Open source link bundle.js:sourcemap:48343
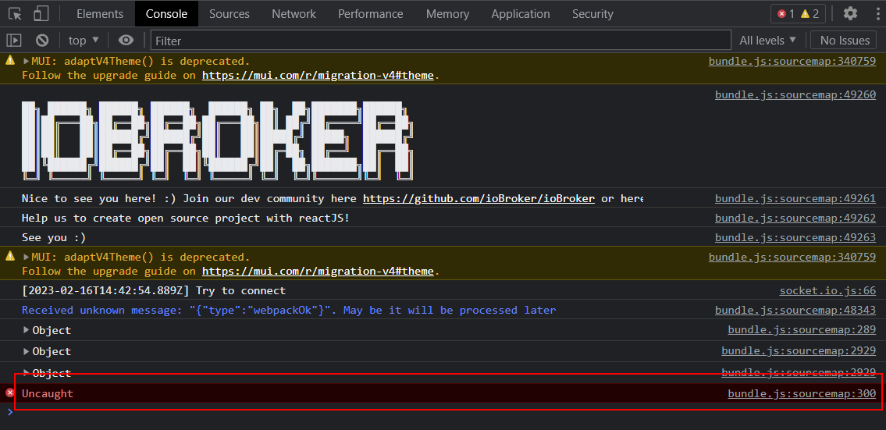886x430 pixels. (795, 311)
